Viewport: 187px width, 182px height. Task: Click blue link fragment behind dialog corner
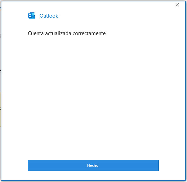[0, 8]
